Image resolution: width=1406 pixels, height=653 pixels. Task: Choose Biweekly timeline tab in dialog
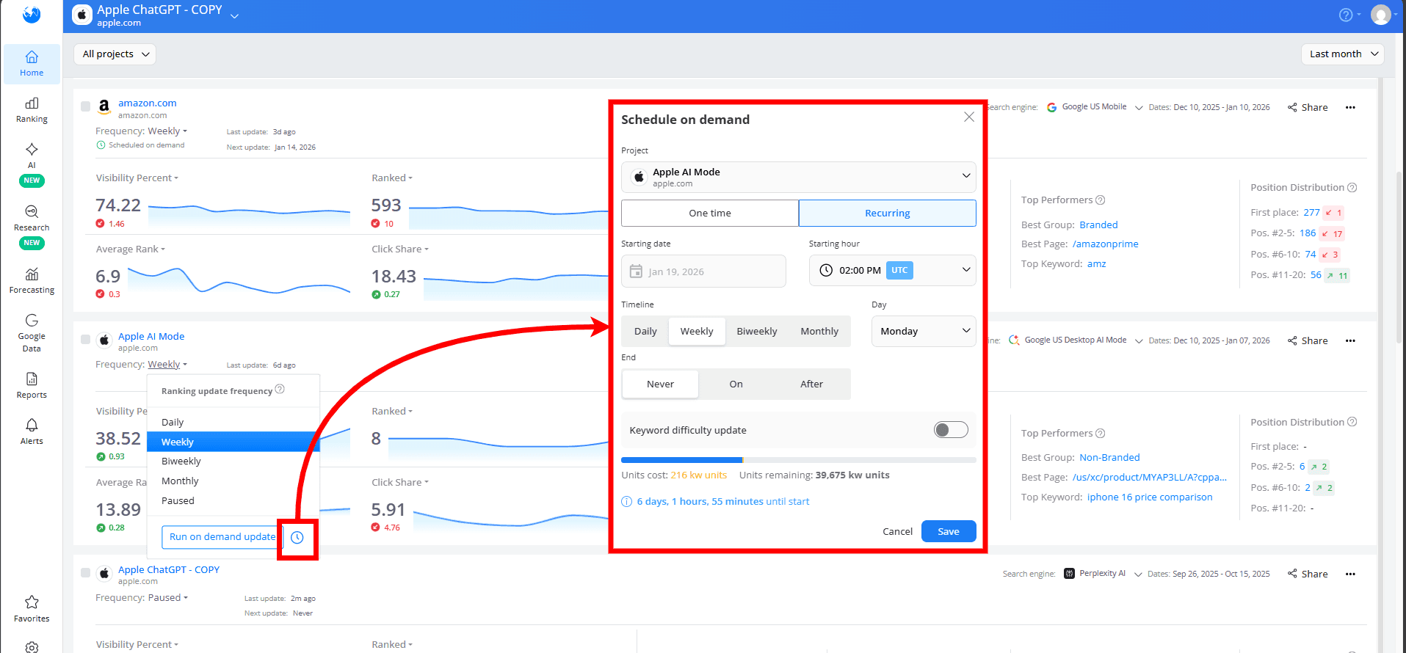[x=757, y=332]
